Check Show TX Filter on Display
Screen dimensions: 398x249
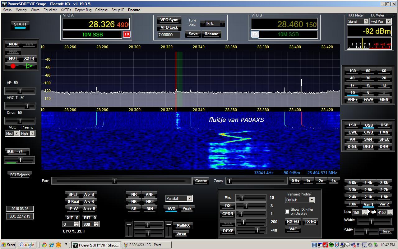point(287,212)
